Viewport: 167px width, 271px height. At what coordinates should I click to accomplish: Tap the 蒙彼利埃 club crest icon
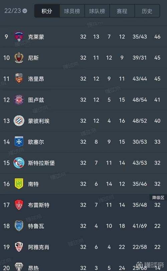pos(19,121)
